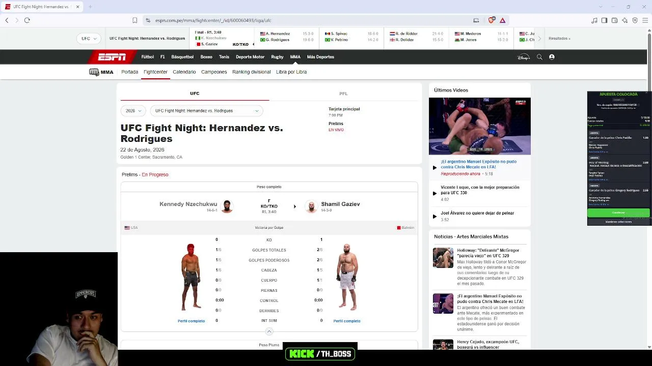Open the event selector dropdown
The width and height of the screenshot is (652, 366).
(207, 111)
